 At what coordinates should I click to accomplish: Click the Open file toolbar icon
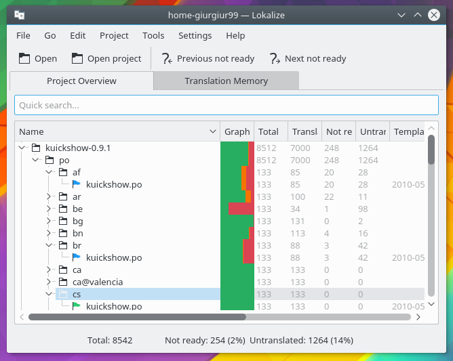coord(24,58)
